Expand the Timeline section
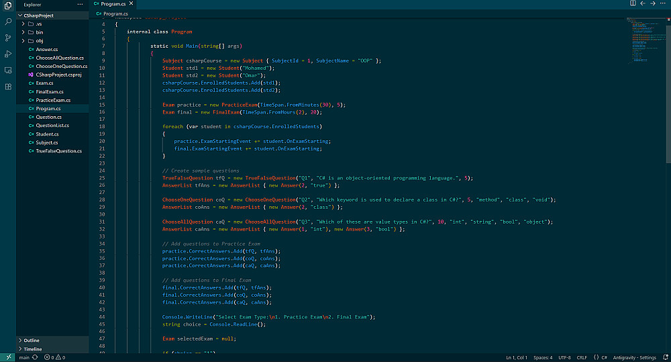 pos(33,349)
